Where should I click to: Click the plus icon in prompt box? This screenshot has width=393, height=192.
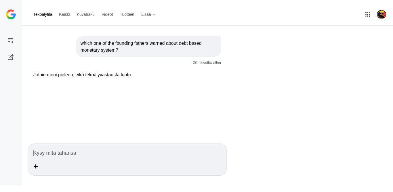coord(36,166)
